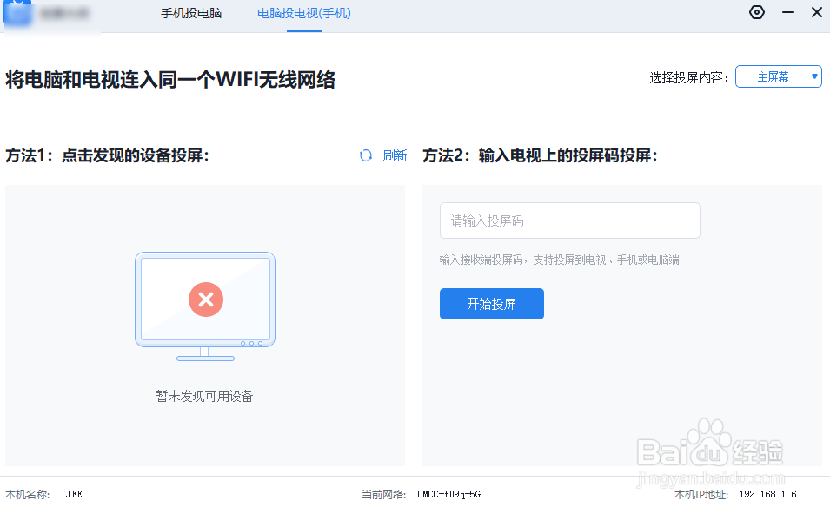Image resolution: width=830 pixels, height=507 pixels.
Task: Click the refresh circular arrow icon
Action: (364, 155)
